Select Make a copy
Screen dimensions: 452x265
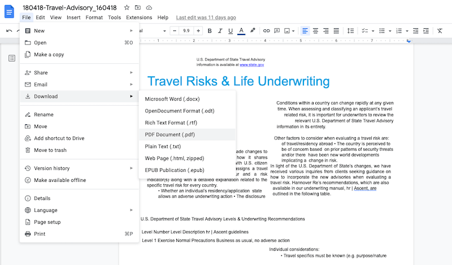point(79,54)
